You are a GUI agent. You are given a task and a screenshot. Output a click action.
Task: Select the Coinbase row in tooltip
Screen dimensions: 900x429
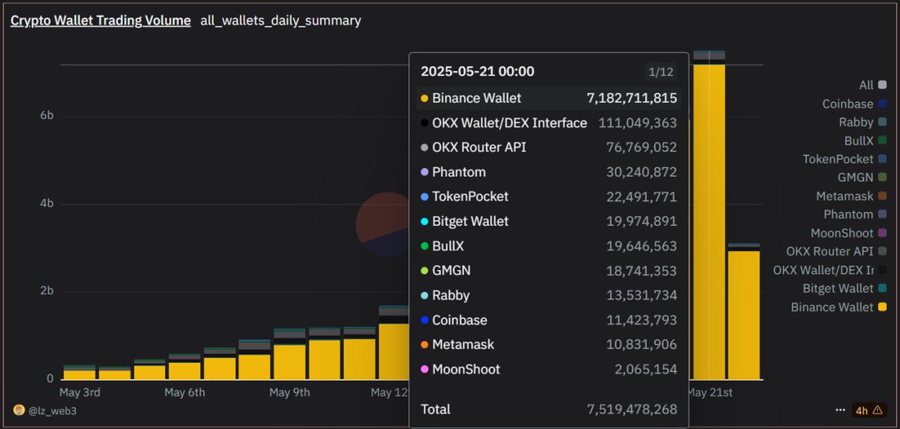tap(549, 320)
